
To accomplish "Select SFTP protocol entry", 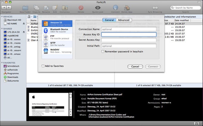I will coord(57,44).
